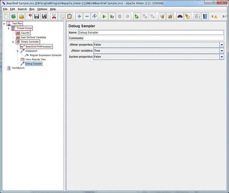Select Simple Controller in tree
Screen dimensions: 229x193
28,42
